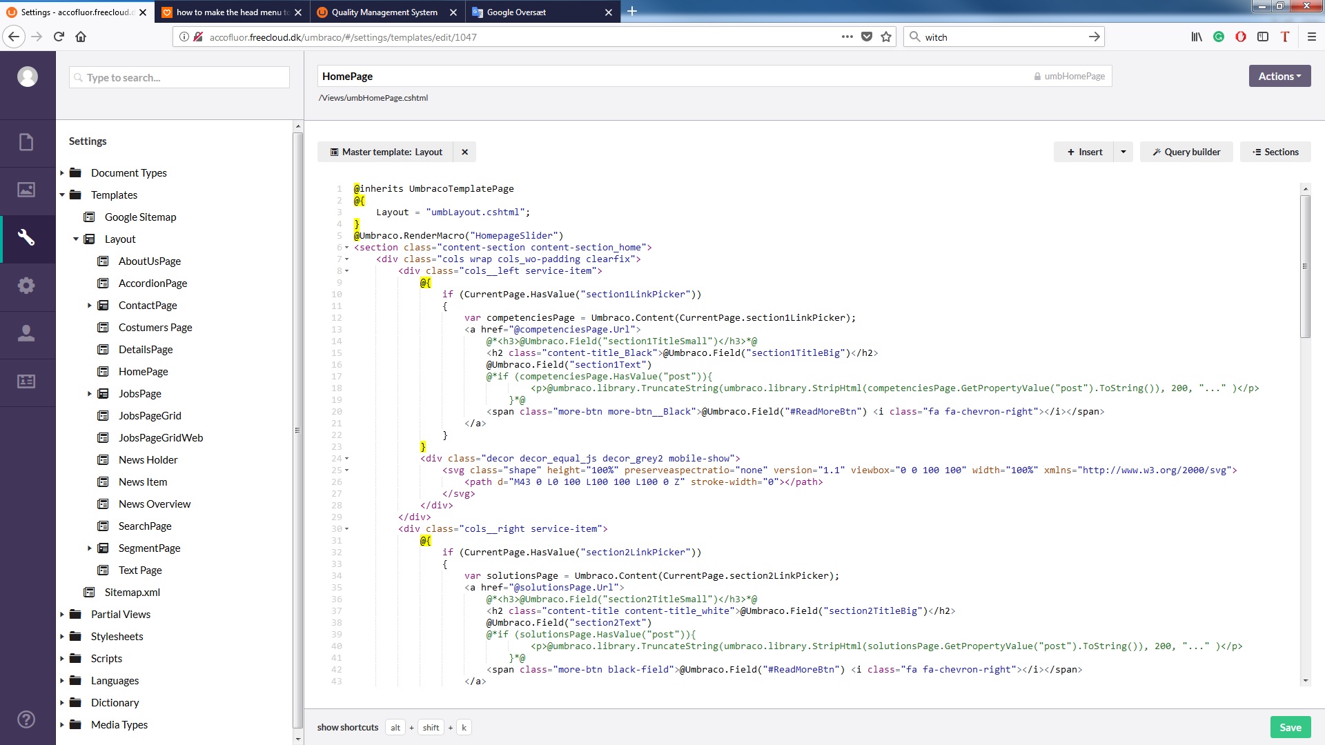Remove the master template with X button
Screen dimensions: 1325x745
pyautogui.click(x=465, y=152)
